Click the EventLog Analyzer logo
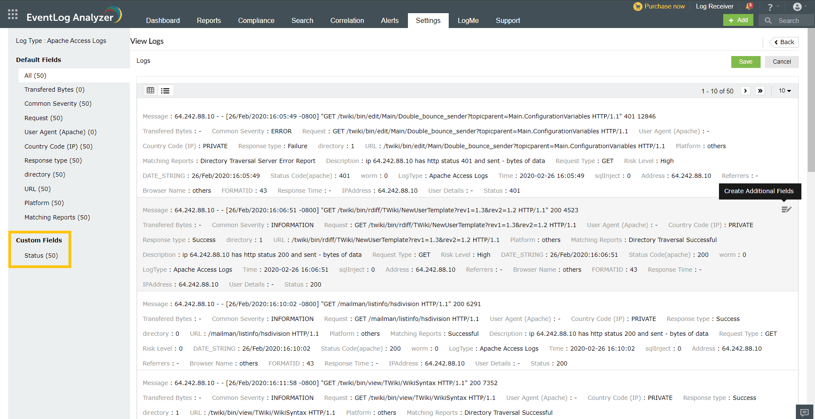815x419 pixels. coord(74,16)
